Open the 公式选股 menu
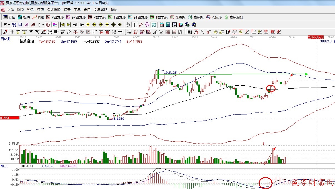Screen dimensions: 335x189 pyautogui.click(x=54, y=10)
